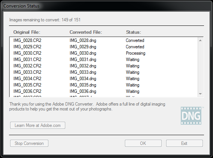Select the IMG_0030.CR2 processing row
Image resolution: width=213 pixels, height=158 pixels.
[x=104, y=53]
